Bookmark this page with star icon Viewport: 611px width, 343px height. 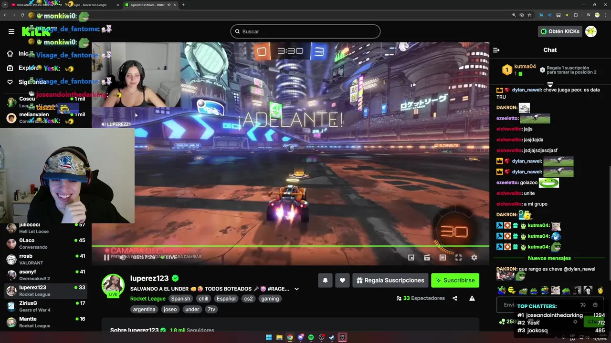(529, 15)
